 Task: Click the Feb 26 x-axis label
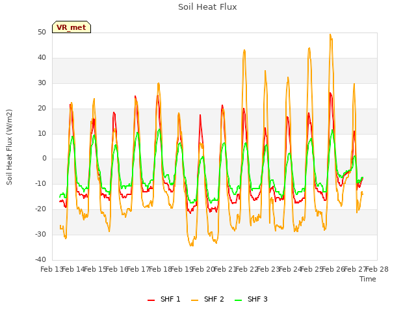(333, 269)
